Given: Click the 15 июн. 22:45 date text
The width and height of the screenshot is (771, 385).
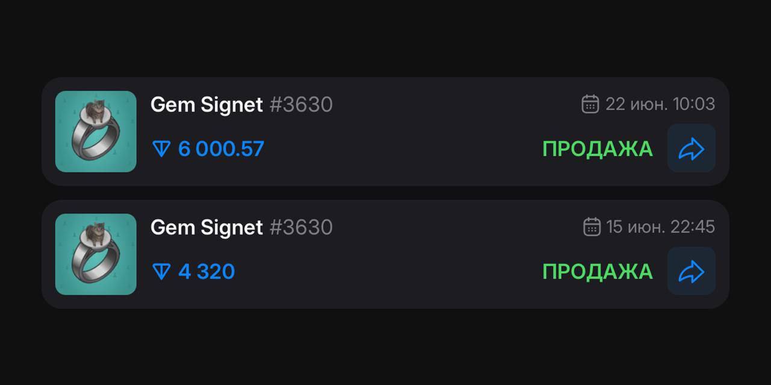Looking at the screenshot, I should [x=661, y=227].
